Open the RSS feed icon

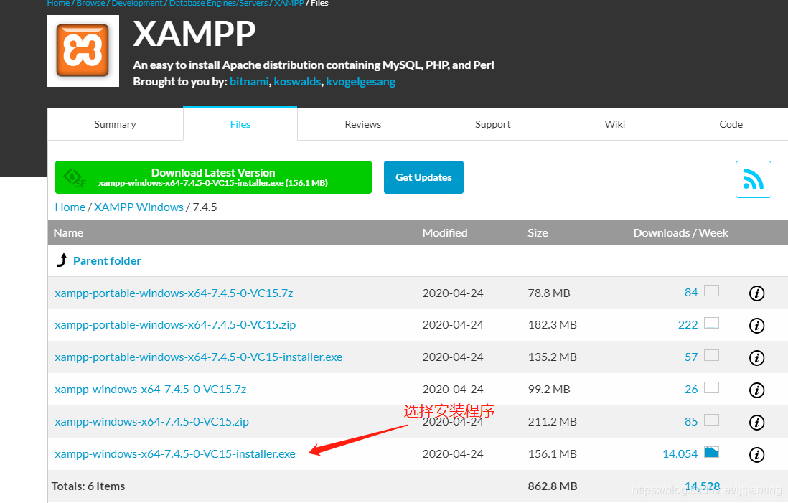pyautogui.click(x=754, y=179)
